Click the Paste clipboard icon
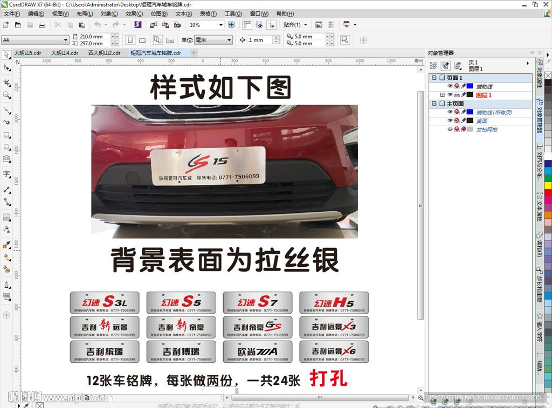This screenshot has height=408, width=552. pyautogui.click(x=82, y=25)
